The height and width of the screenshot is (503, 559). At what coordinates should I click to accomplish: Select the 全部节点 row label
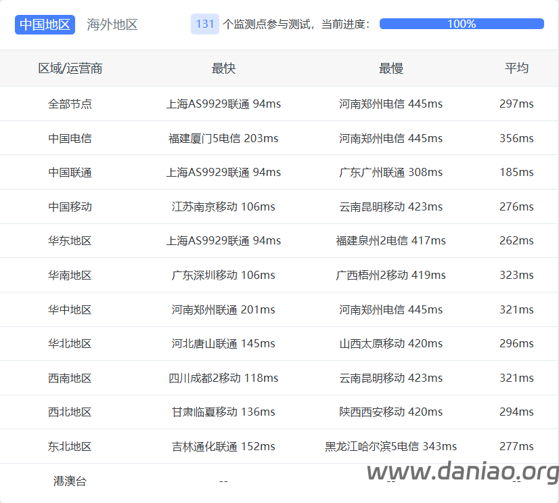tap(70, 104)
